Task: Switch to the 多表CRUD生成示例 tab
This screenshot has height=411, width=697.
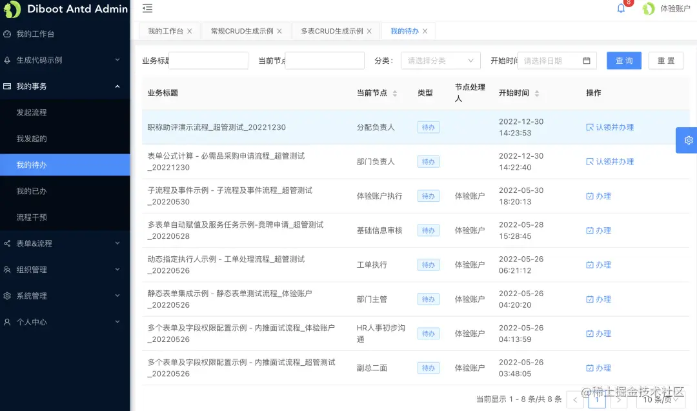Action: click(x=331, y=30)
